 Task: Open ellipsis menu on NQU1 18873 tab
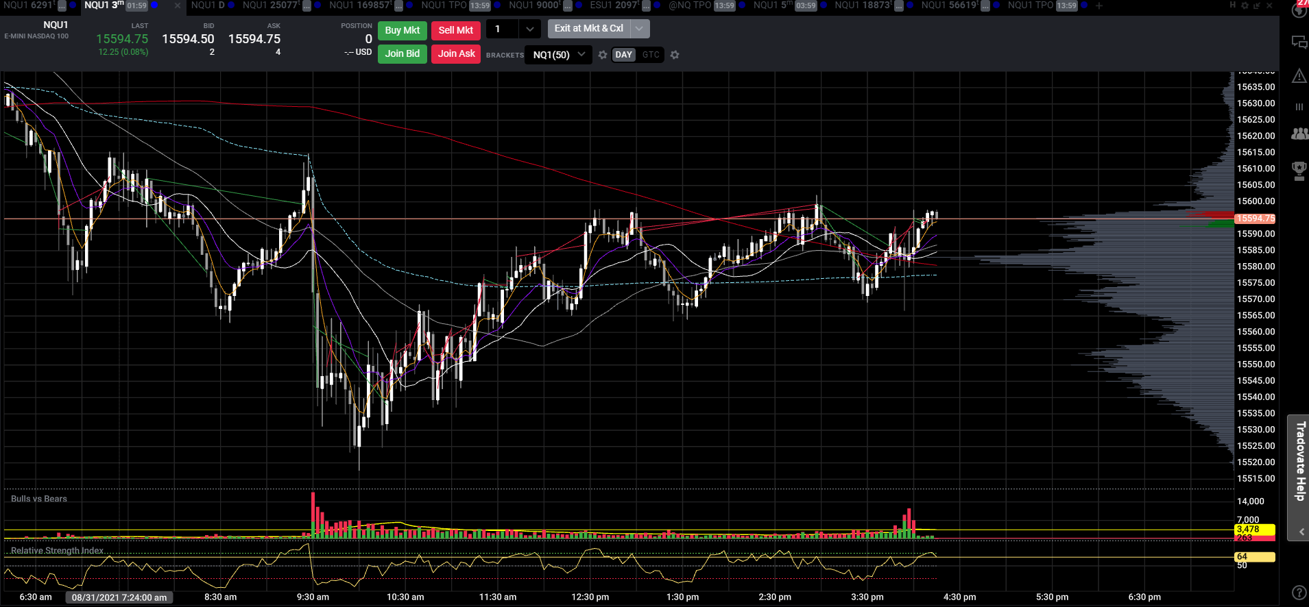[898, 6]
